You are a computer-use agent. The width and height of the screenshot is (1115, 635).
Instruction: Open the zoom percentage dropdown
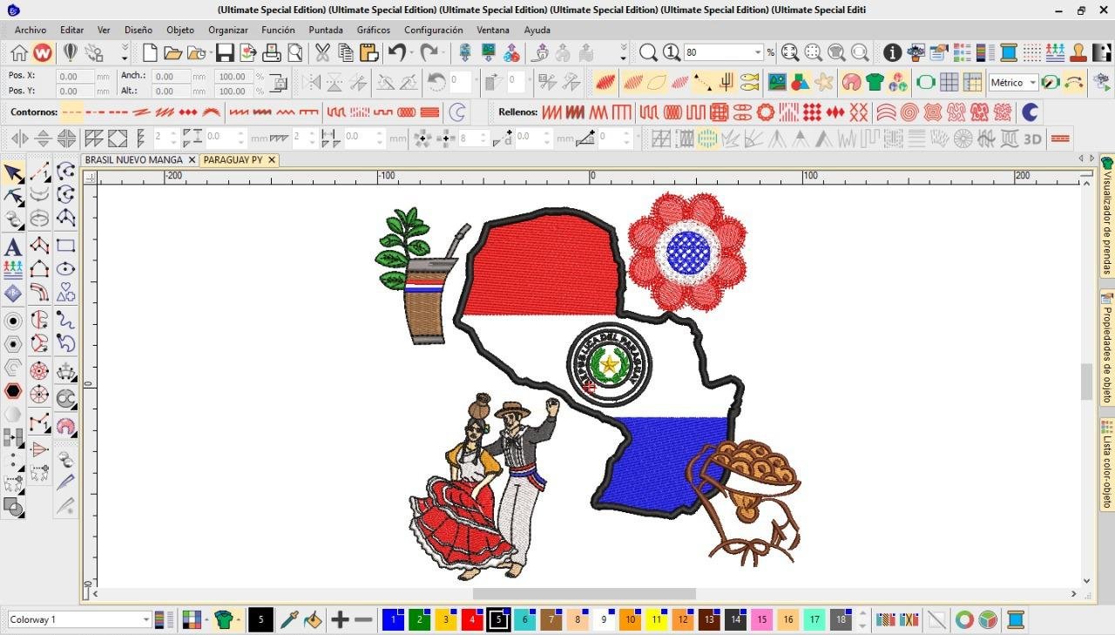pyautogui.click(x=758, y=53)
